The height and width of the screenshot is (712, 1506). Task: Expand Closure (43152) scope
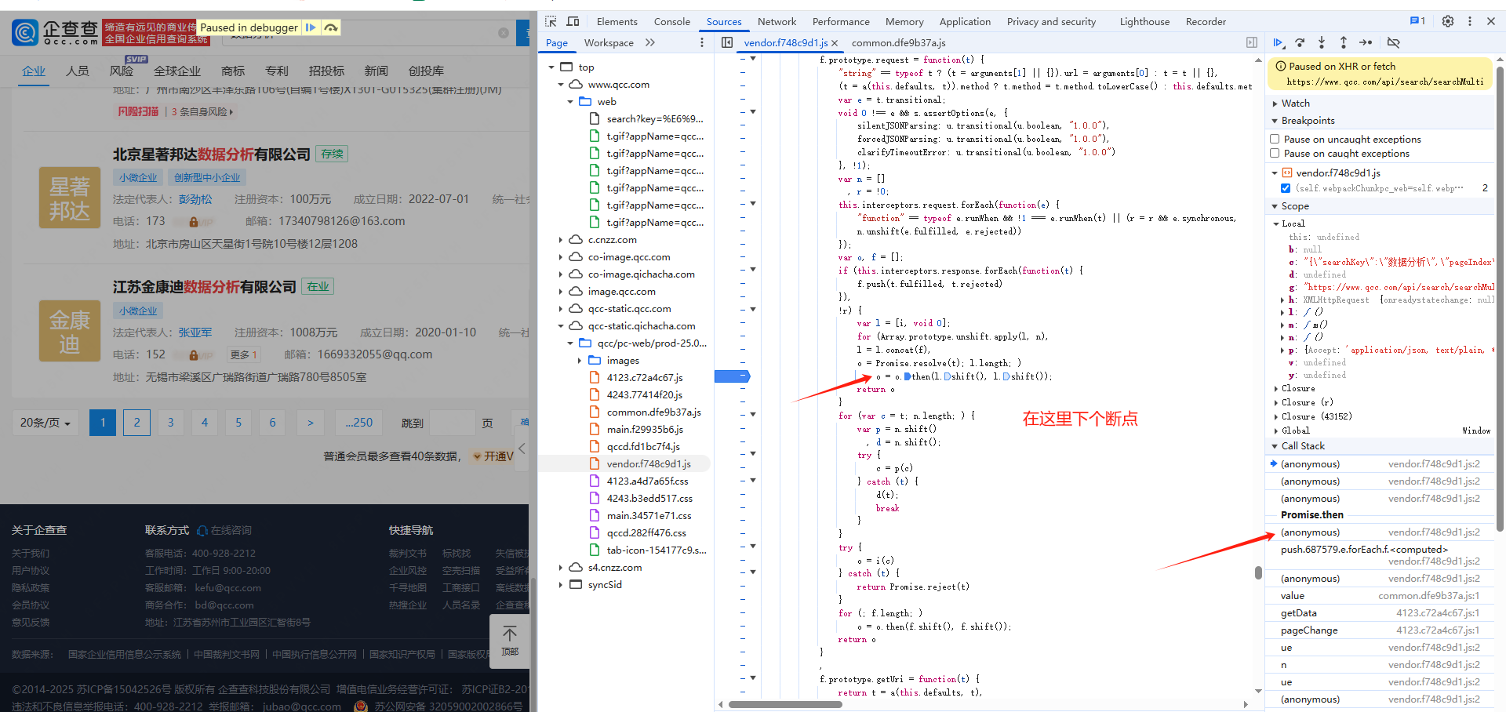[1276, 416]
